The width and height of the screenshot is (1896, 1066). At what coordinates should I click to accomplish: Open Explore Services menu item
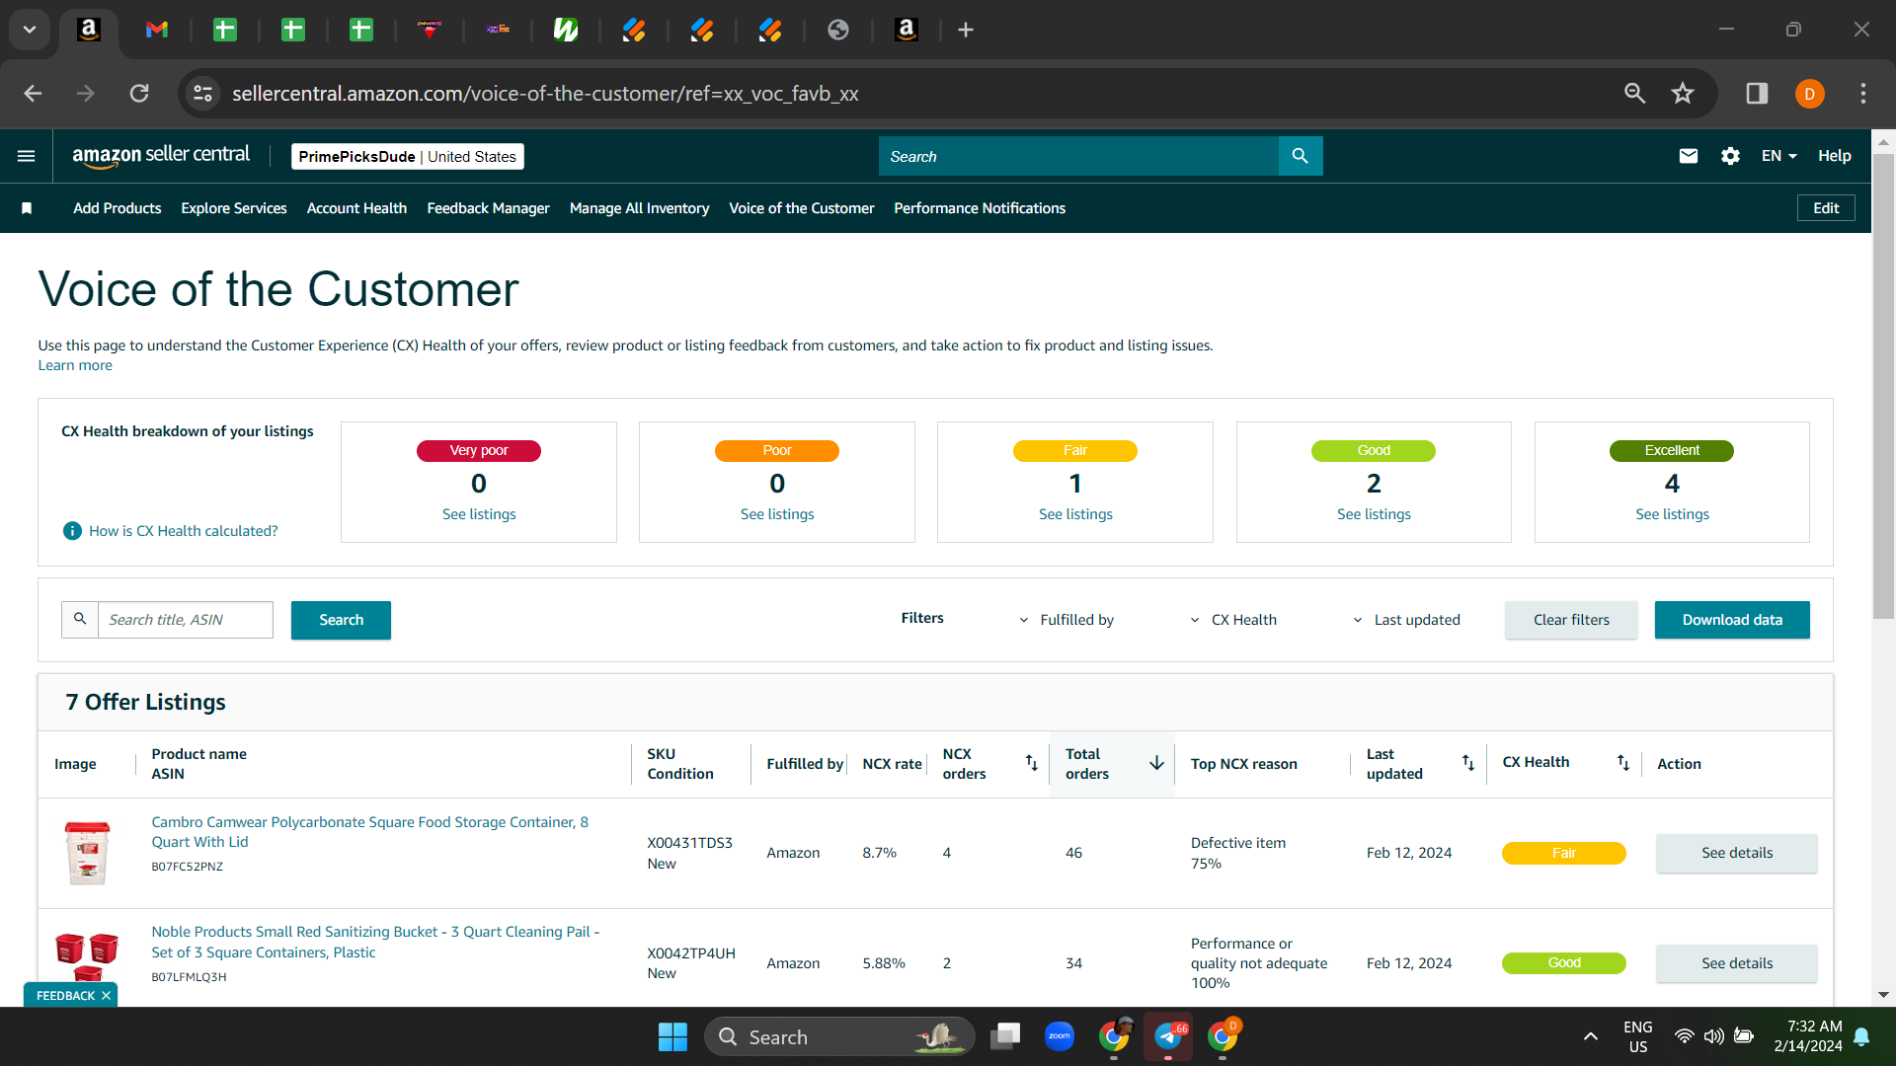234,208
